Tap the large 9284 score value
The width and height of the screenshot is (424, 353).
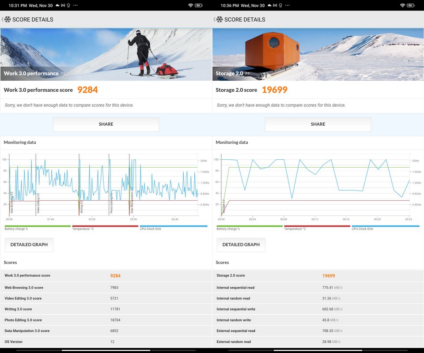pos(87,90)
